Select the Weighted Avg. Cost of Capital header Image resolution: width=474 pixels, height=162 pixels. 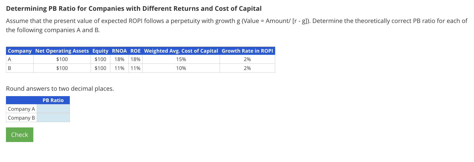[x=180, y=51]
